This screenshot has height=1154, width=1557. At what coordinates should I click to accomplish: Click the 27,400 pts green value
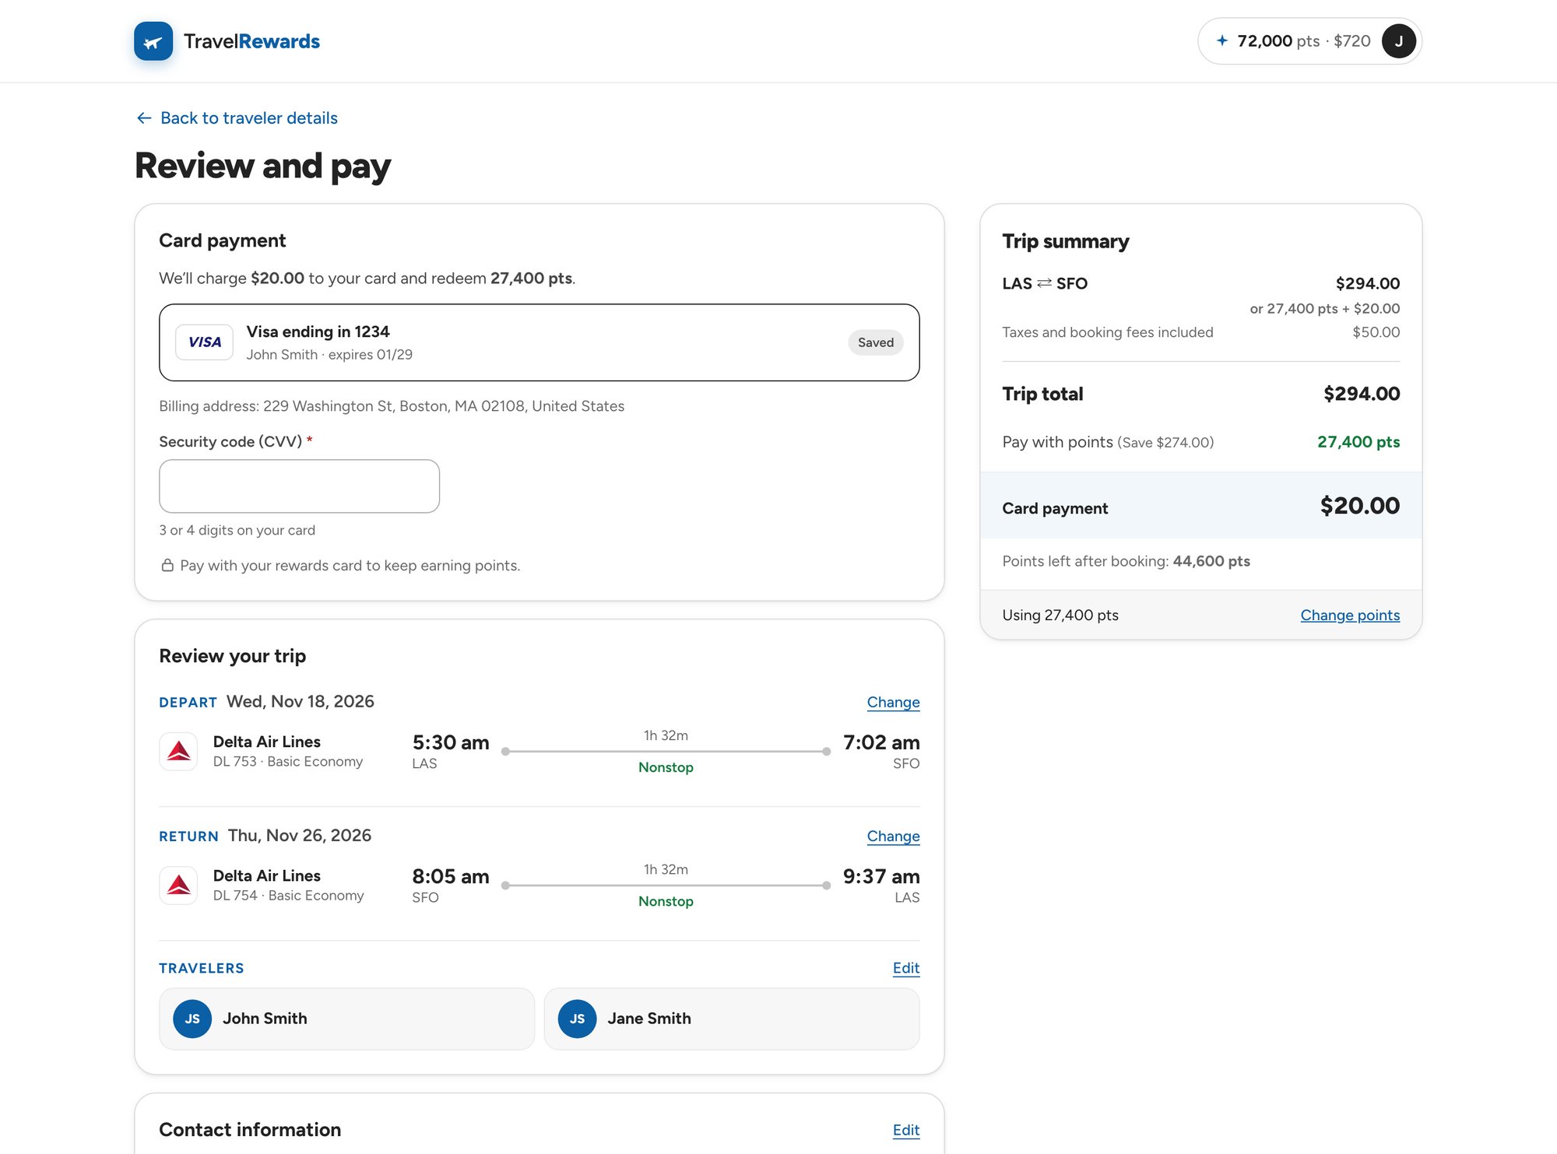coord(1358,442)
